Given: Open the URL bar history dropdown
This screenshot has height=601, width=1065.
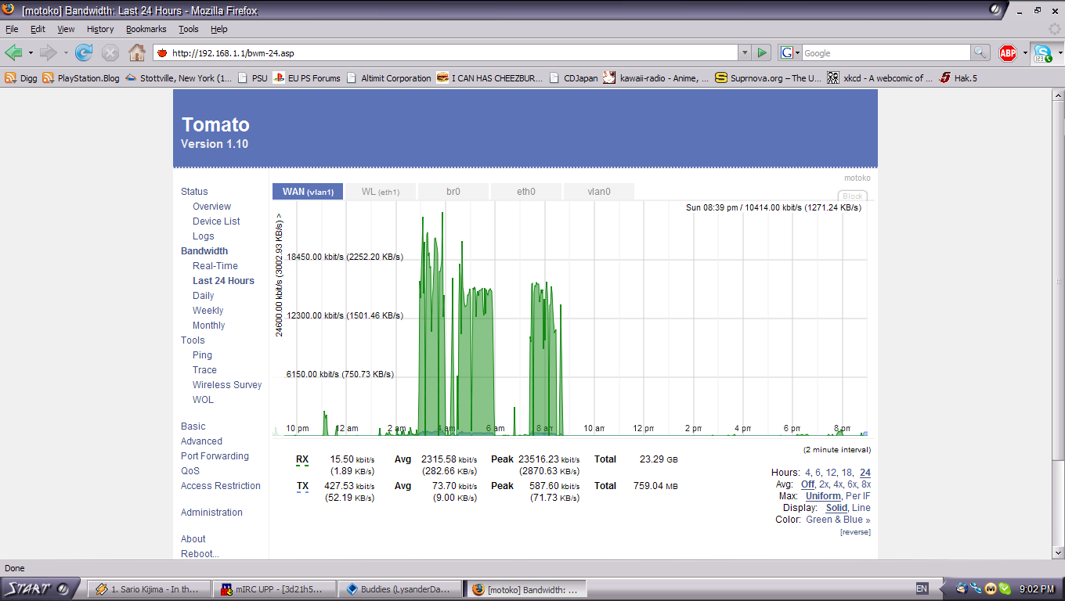Looking at the screenshot, I should click(x=744, y=53).
